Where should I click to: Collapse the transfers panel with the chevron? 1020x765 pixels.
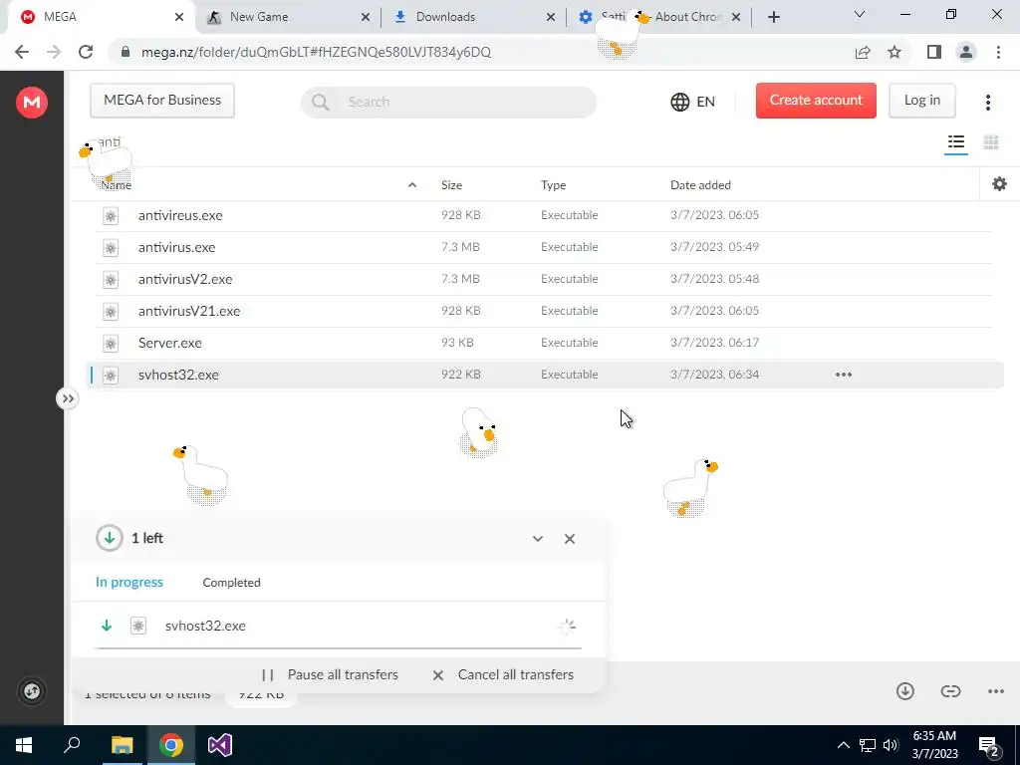pyautogui.click(x=537, y=539)
